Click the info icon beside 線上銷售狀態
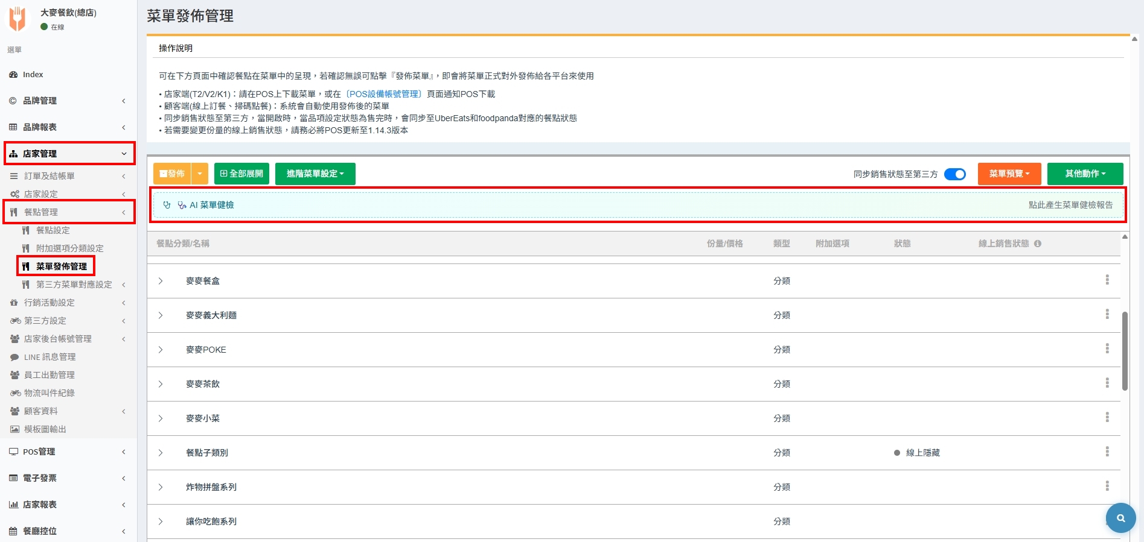 coord(1038,244)
